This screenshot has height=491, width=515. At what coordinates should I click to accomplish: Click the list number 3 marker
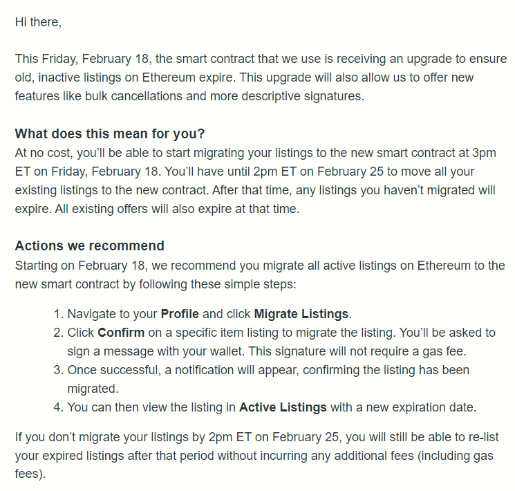pos(58,370)
